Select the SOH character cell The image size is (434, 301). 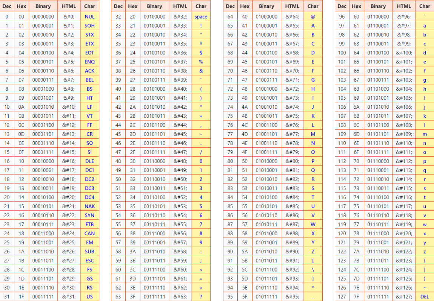[89, 26]
